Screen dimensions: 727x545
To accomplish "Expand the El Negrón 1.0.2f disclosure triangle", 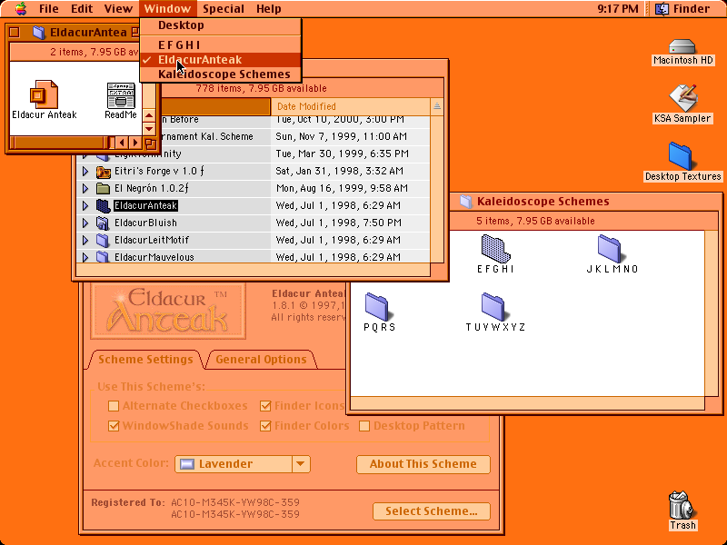I will (85, 189).
